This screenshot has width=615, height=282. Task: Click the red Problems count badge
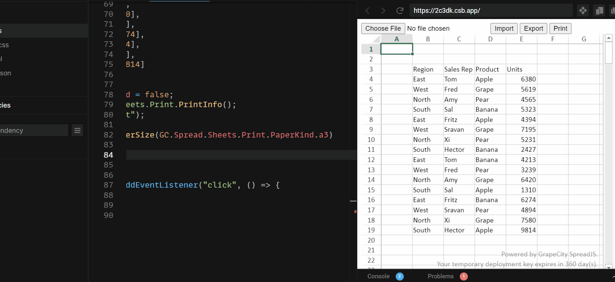tap(463, 277)
